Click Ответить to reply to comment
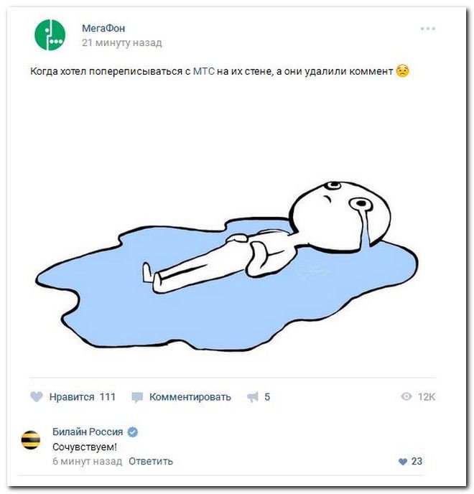This screenshot has width=474, height=494. pos(151,461)
